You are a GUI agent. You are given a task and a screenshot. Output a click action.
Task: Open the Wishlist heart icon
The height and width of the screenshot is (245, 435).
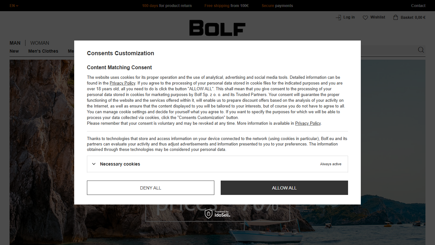click(x=365, y=18)
